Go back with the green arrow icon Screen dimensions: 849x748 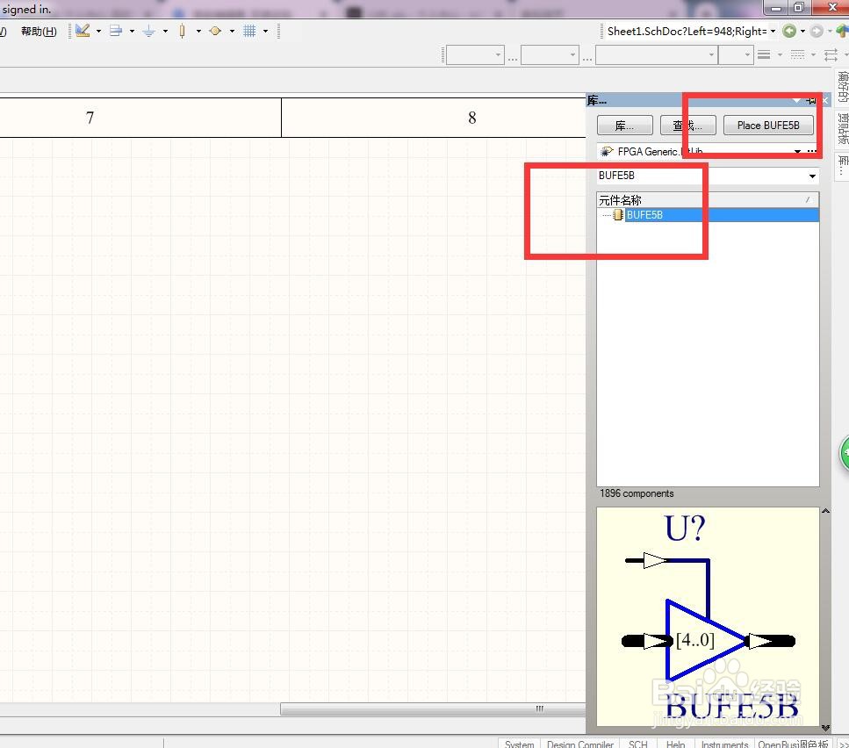point(789,32)
